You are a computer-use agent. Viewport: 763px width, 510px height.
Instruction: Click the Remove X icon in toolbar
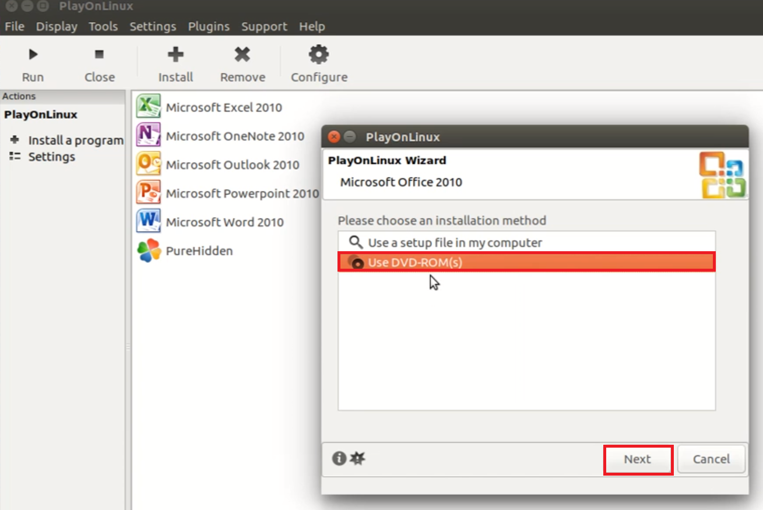pyautogui.click(x=242, y=54)
